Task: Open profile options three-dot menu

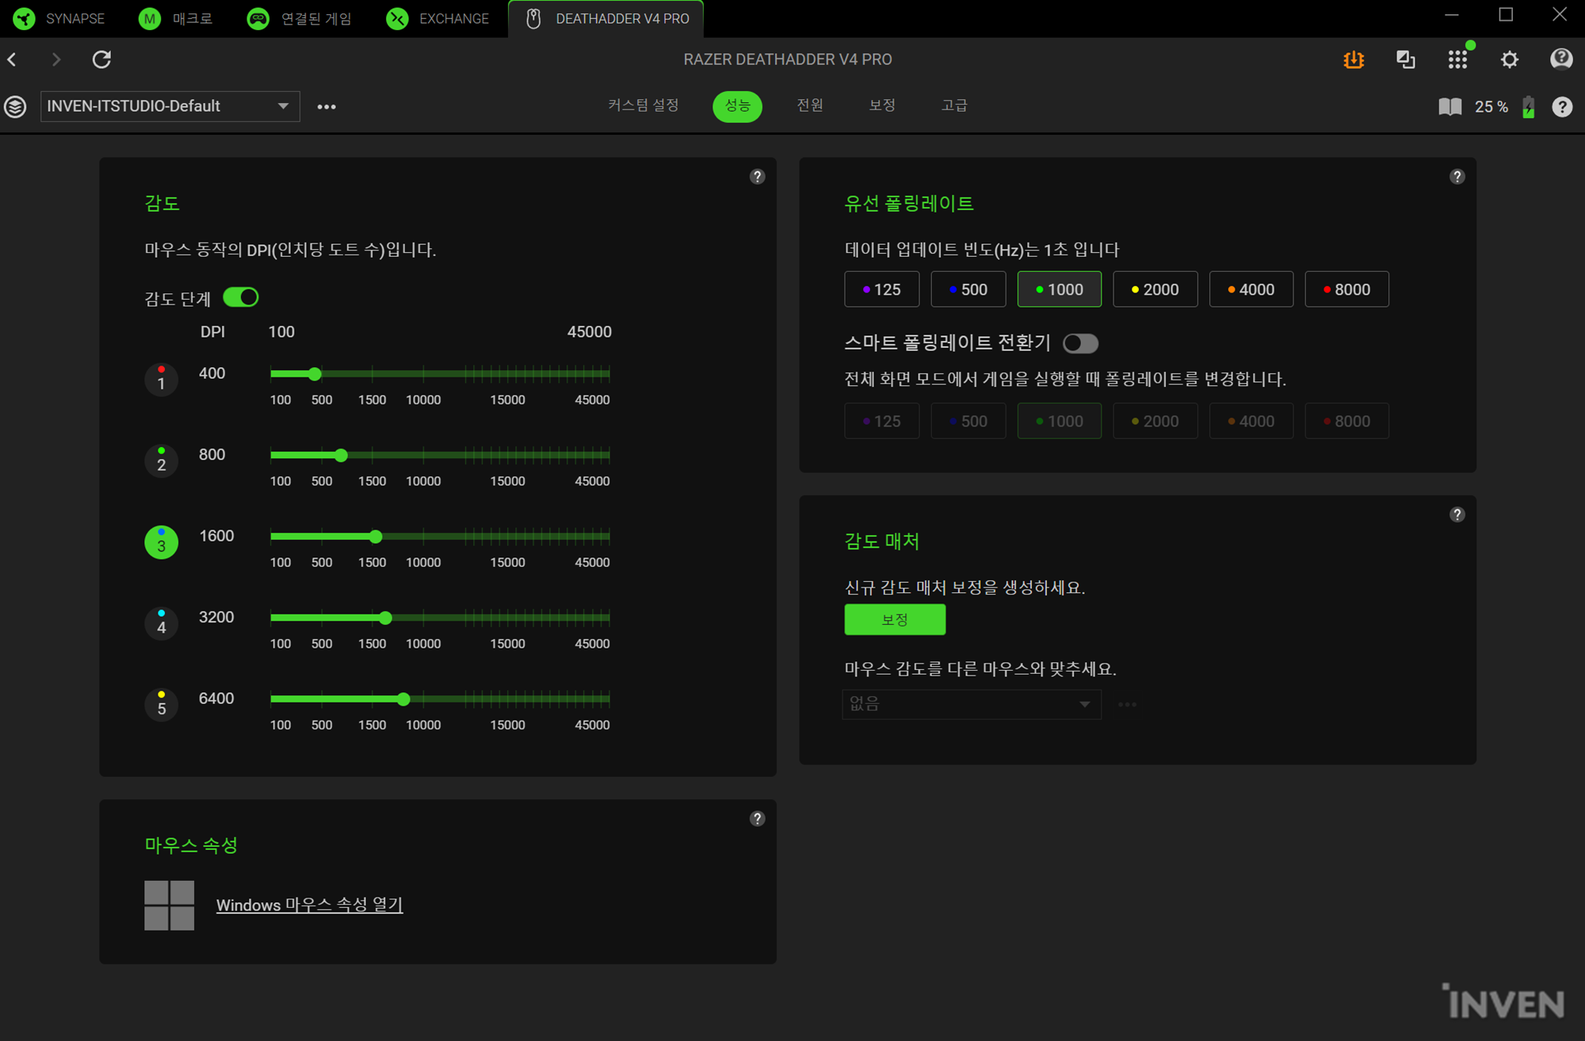Action: tap(327, 106)
